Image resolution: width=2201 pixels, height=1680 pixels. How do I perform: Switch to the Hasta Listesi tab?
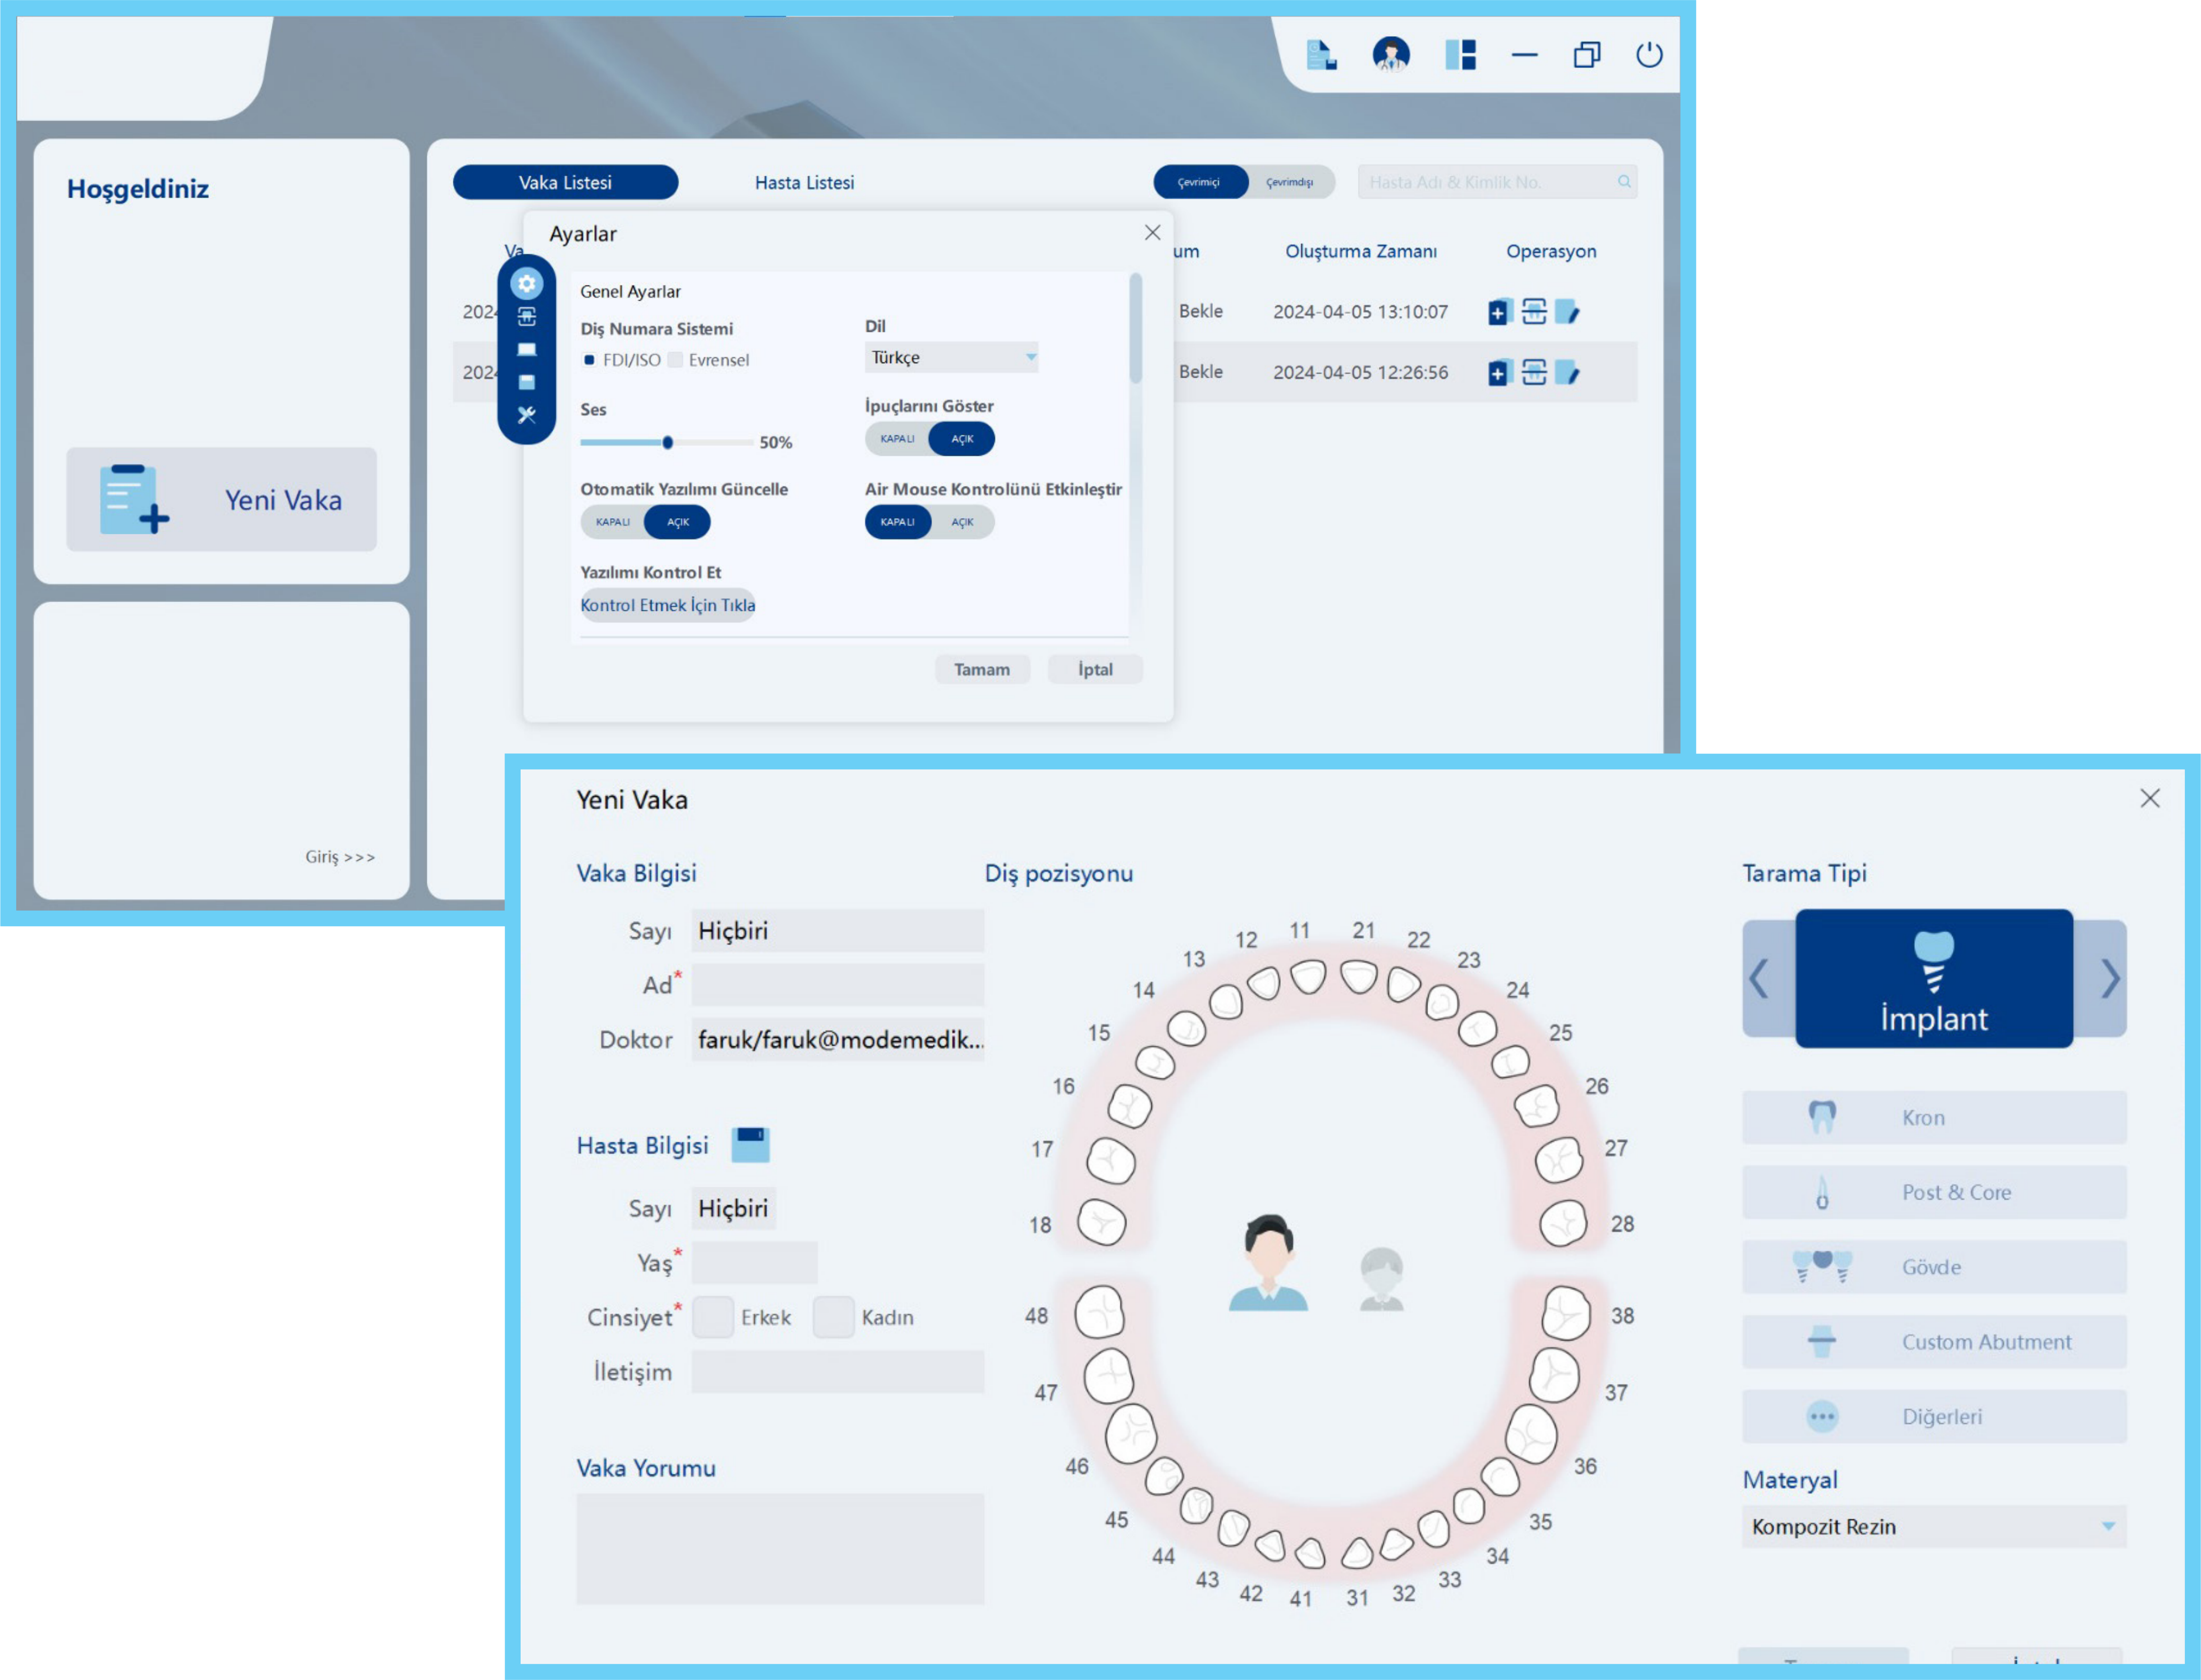[x=804, y=182]
